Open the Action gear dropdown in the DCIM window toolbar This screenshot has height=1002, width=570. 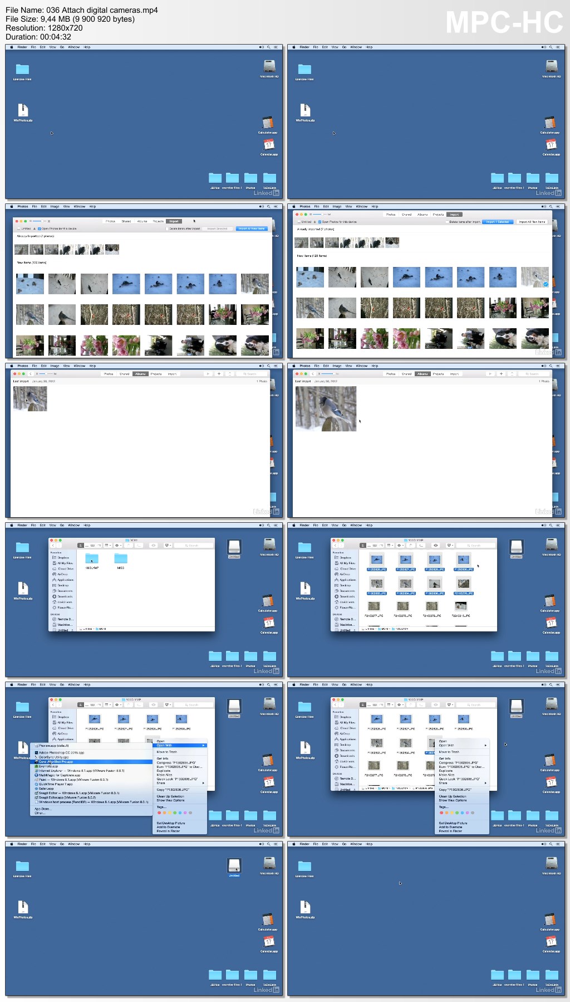tap(118, 546)
